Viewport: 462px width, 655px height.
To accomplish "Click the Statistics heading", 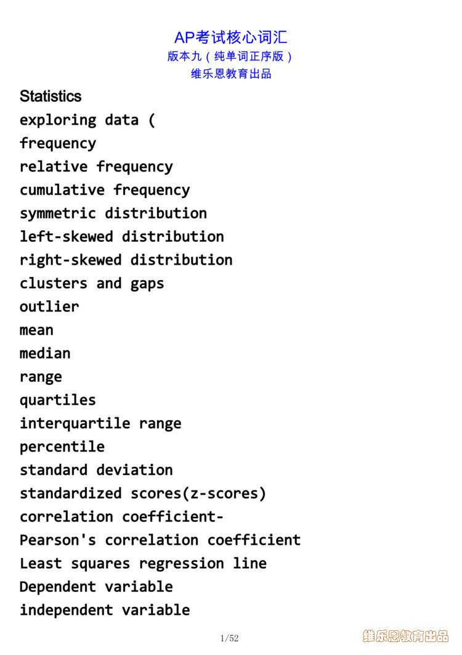I will (x=51, y=96).
